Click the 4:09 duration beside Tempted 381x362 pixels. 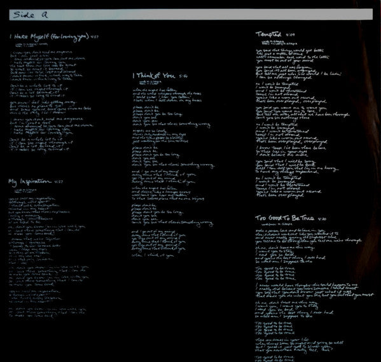pos(290,35)
